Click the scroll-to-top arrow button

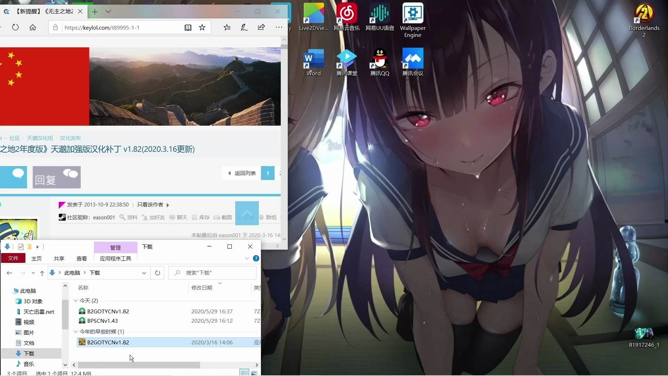click(247, 213)
